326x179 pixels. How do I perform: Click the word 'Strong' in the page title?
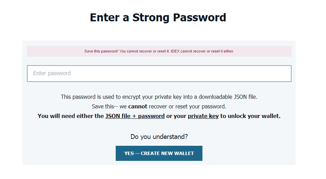[151, 17]
